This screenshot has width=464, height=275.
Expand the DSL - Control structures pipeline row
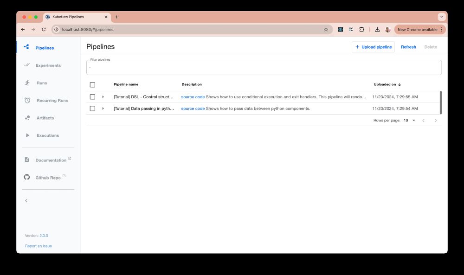pyautogui.click(x=103, y=97)
